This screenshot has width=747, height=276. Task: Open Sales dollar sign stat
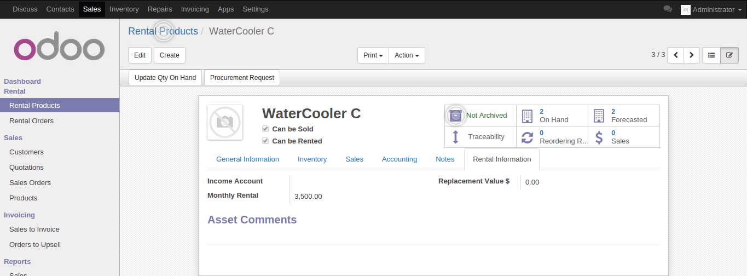[599, 137]
